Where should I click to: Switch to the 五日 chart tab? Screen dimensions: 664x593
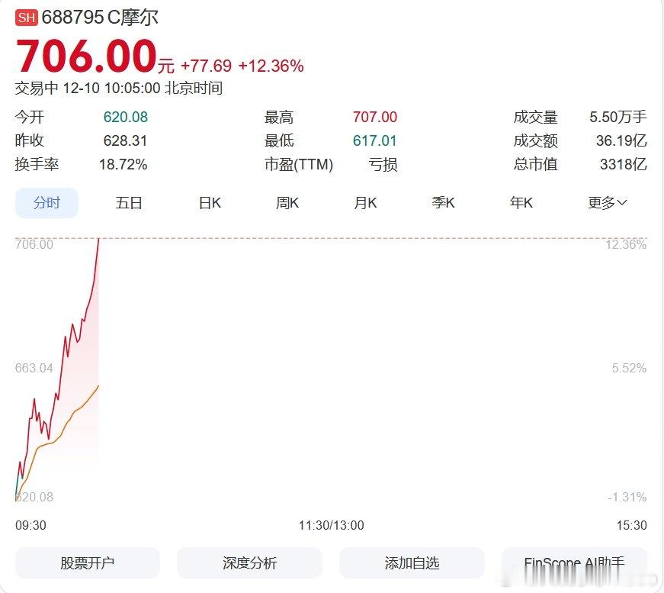point(128,203)
